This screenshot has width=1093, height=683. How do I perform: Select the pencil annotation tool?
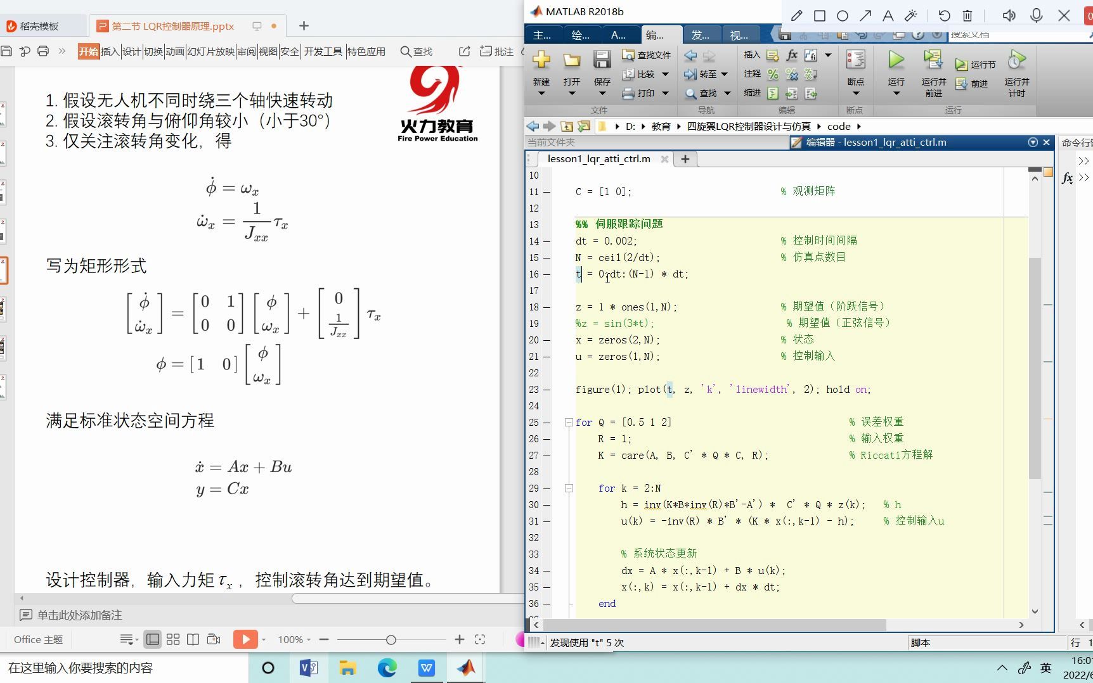pyautogui.click(x=797, y=16)
